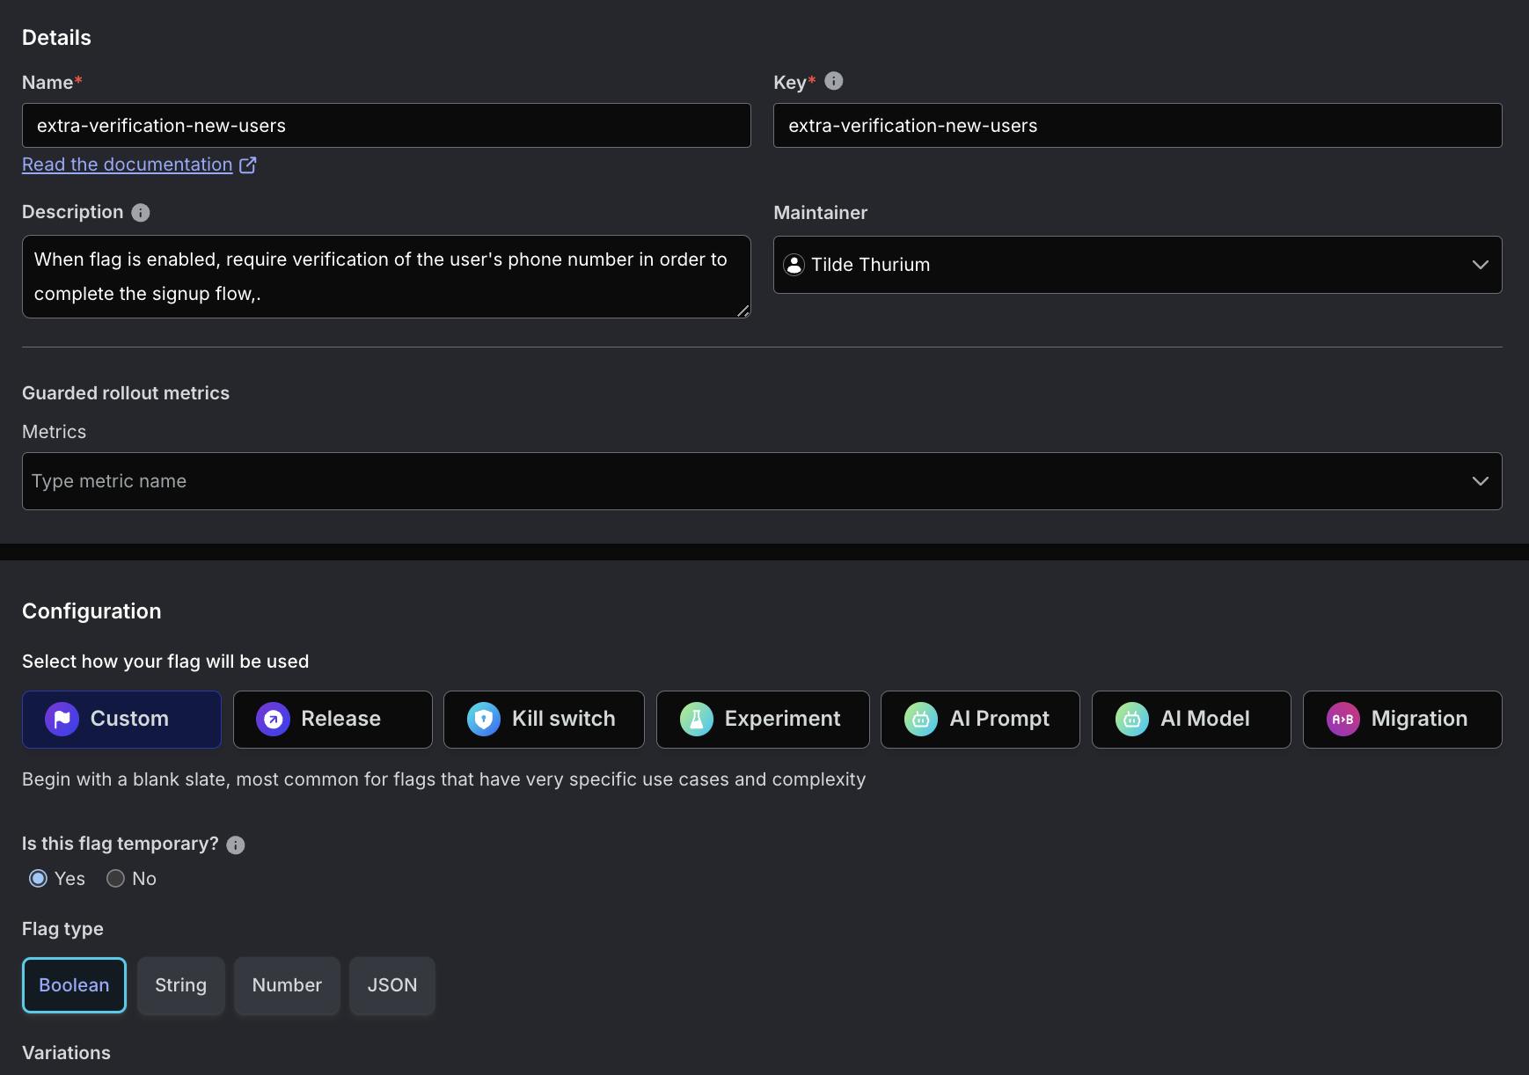The image size is (1529, 1075).
Task: Open the Tilde Thurium maintainer selector
Action: (1138, 265)
